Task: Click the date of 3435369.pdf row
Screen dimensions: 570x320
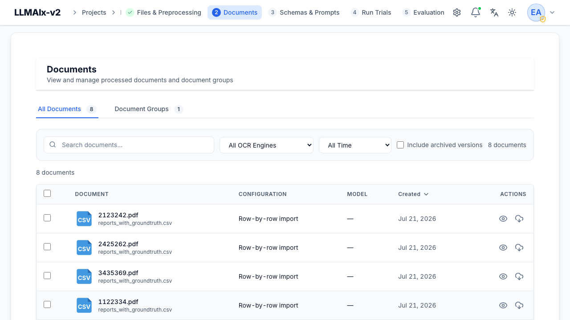Action: tap(417, 276)
